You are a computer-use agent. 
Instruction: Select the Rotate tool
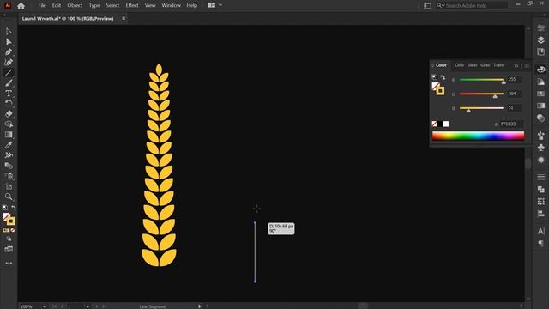click(x=9, y=103)
